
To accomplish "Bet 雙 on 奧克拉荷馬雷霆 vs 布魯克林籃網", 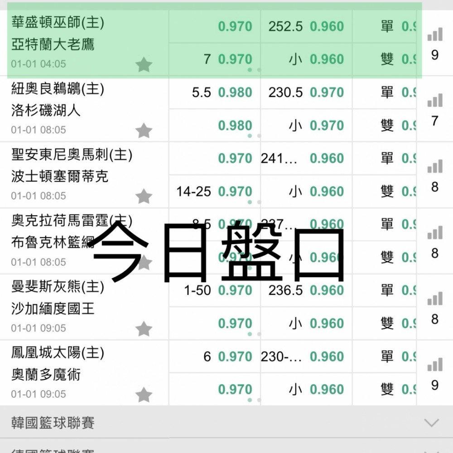I will pyautogui.click(x=384, y=257).
